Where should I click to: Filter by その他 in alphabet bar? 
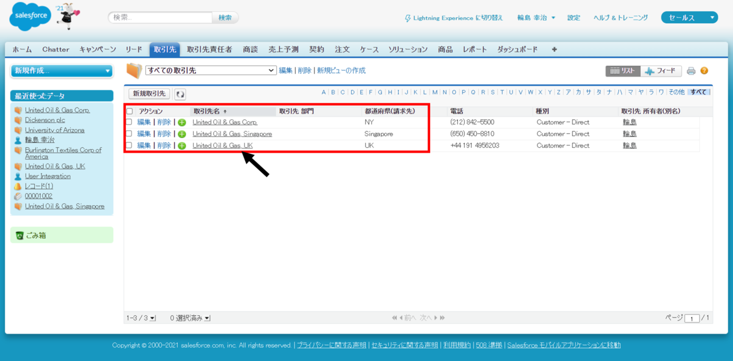[x=676, y=92]
